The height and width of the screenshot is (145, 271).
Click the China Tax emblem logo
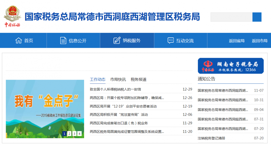[x=12, y=16]
